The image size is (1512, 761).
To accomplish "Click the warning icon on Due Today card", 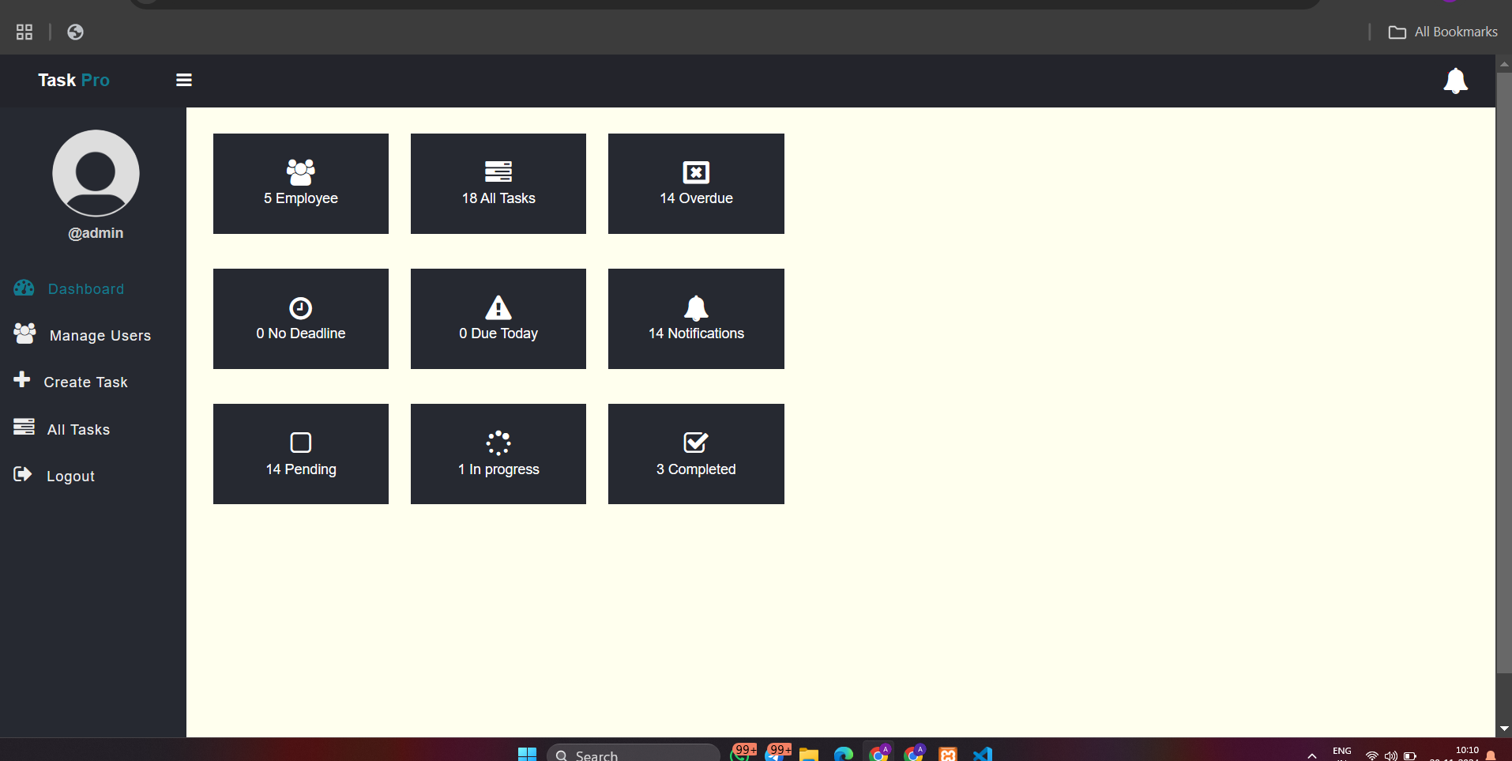I will [x=498, y=308].
